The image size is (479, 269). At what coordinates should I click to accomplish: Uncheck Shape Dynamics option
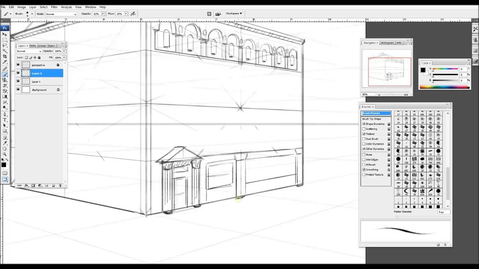click(364, 124)
